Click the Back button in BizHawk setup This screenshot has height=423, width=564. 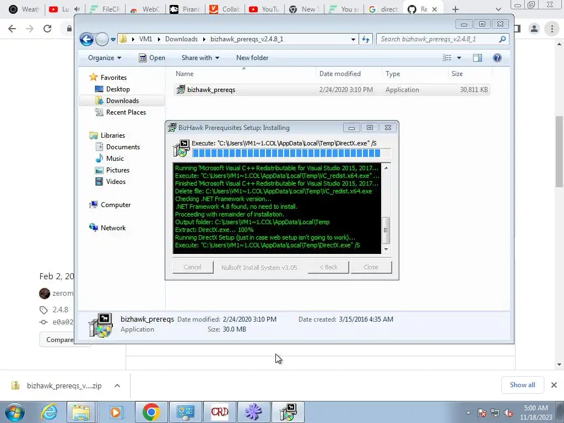328,267
